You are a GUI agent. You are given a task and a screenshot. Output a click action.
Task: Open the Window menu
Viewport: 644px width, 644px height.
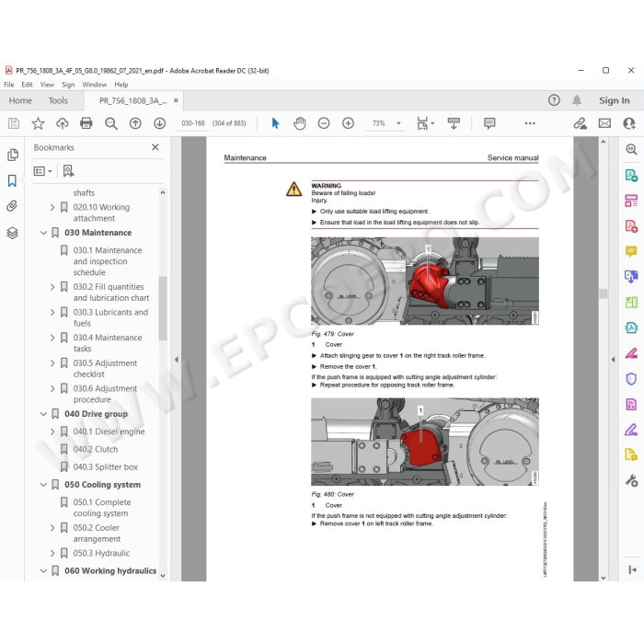[95, 85]
